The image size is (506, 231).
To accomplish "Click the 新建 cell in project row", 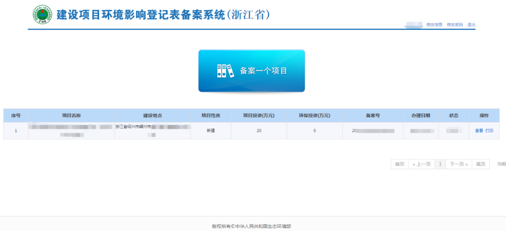I will (x=211, y=131).
